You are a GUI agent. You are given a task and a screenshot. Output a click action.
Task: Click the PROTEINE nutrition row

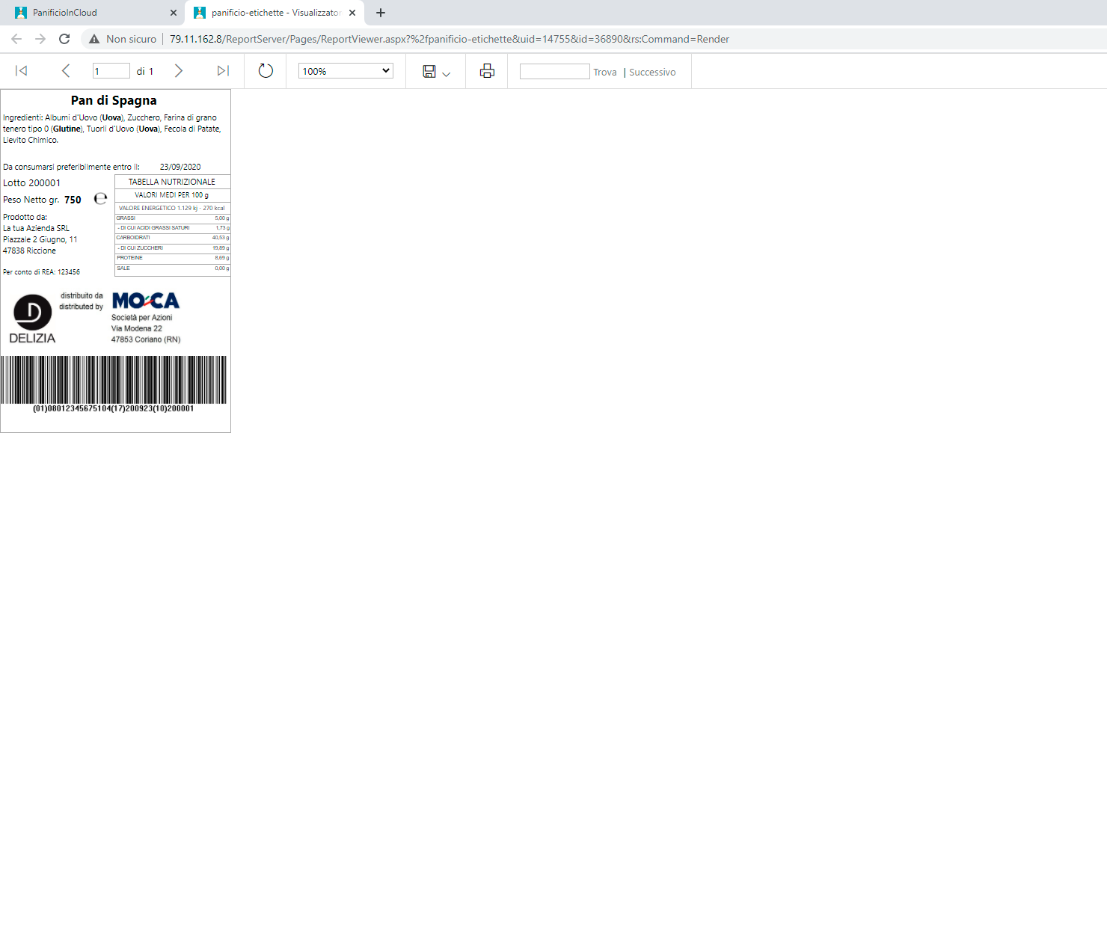click(172, 258)
